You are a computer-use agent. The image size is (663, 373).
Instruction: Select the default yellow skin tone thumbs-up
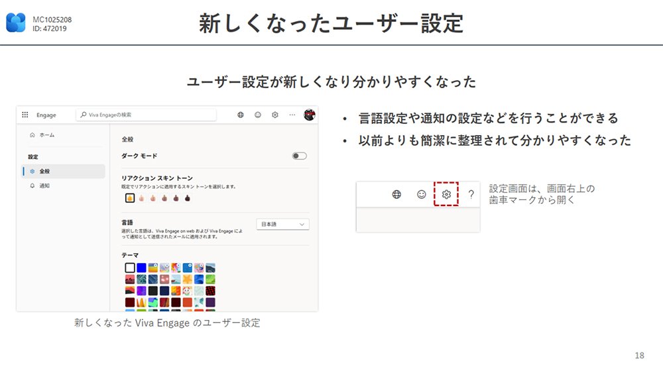[130, 197]
